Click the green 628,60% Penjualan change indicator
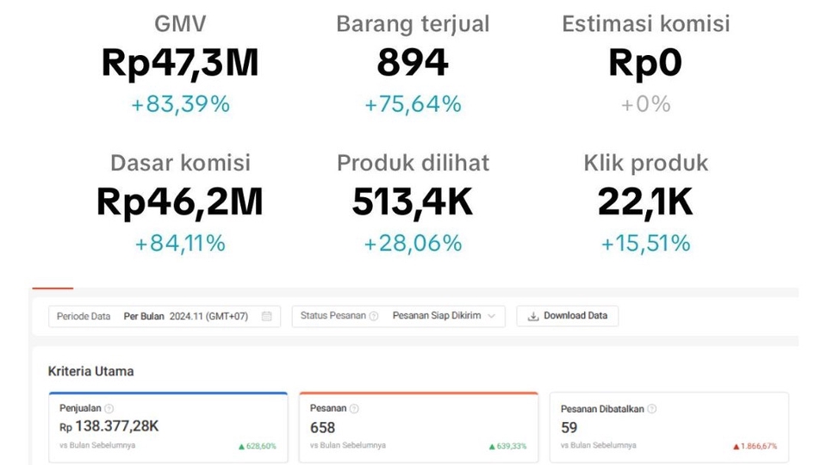 click(257, 446)
